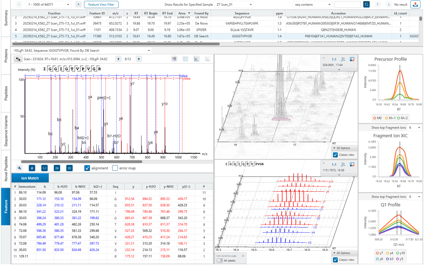Go to next scan arrow
This screenshot has width=424, height=266.
[x=139, y=59]
